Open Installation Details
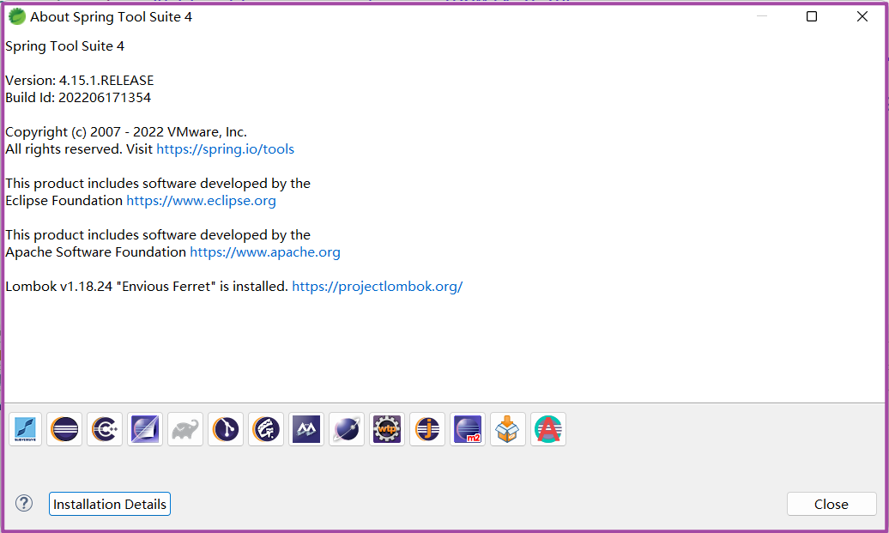This screenshot has height=533, width=889. click(x=110, y=504)
